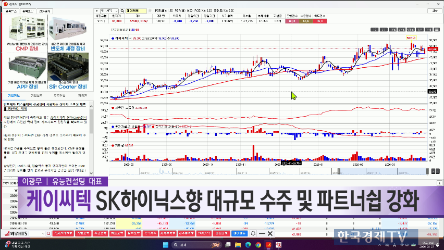This screenshot has height=250, width=444.
Task: Click the 케이씨텍 stock name input field
Action: [137, 10]
